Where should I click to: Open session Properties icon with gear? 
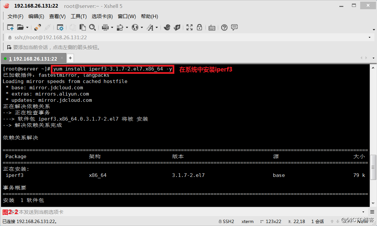[x=60, y=27]
